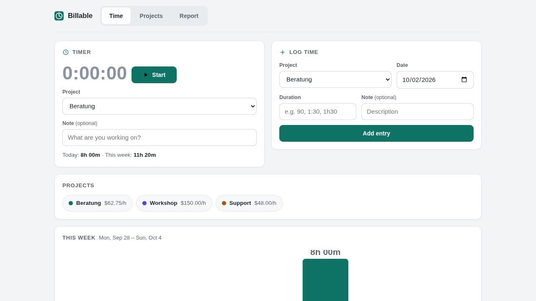Click the plus icon beside Log Time
This screenshot has height=301, width=536.
(x=283, y=52)
